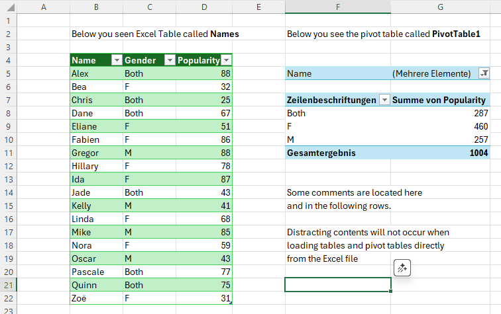Select row 5 via its row header

[9, 73]
